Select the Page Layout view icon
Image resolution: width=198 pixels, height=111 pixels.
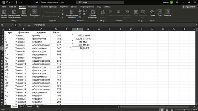click(x=167, y=110)
